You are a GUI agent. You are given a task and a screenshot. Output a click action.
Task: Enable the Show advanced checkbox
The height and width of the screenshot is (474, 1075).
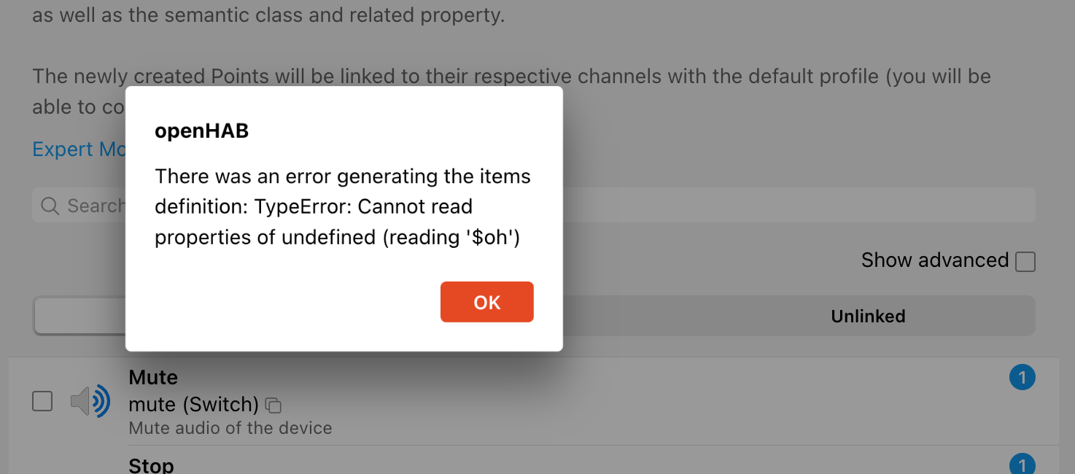tap(1026, 260)
